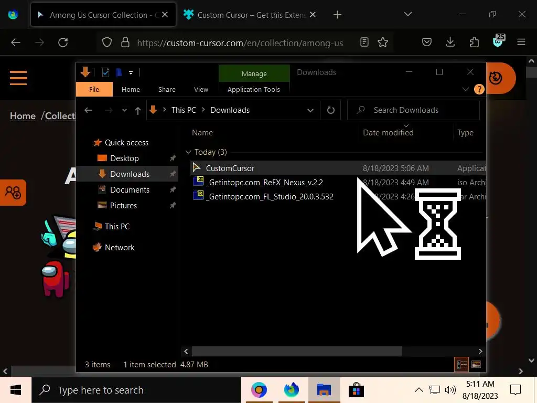Open Firefox tracking protection shield

[107, 43]
